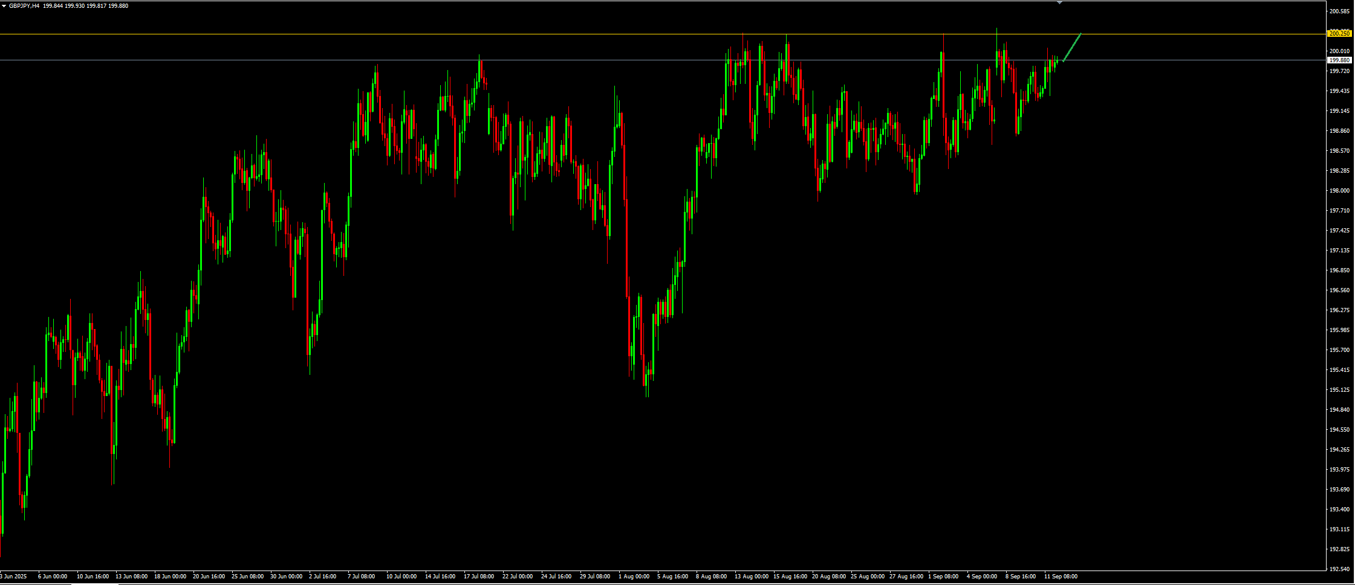Click price scale value 194.840
This screenshot has height=585, width=1355.
click(1339, 410)
